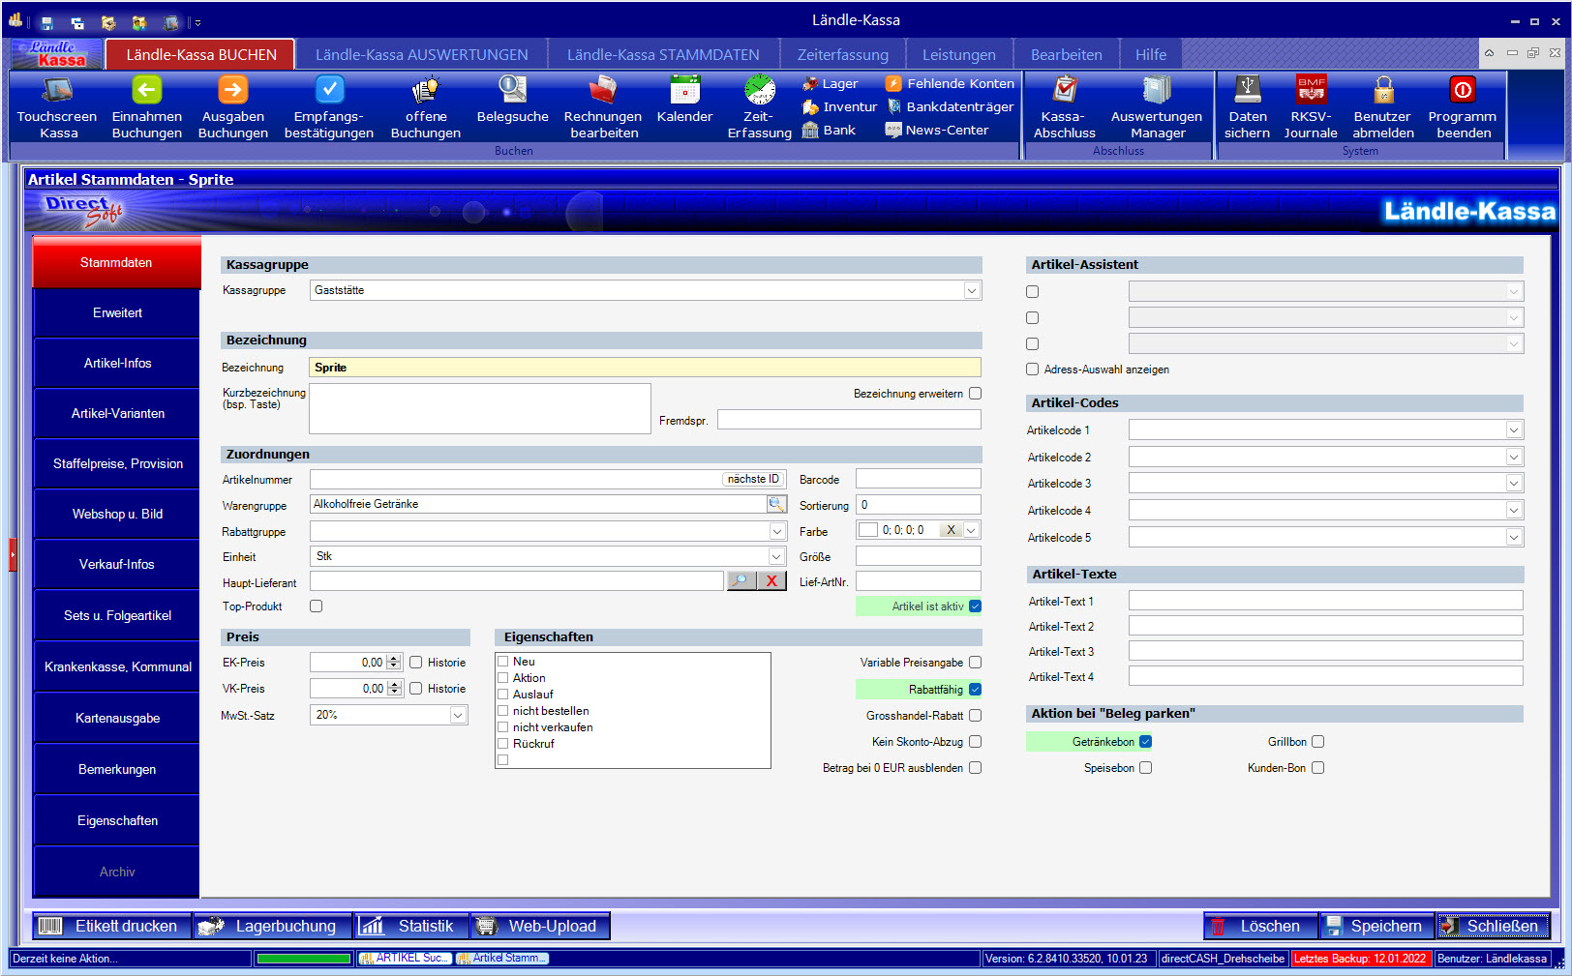Viewport: 1572px width, 976px height.
Task: Open the Erweitert sidebar section
Action: (117, 312)
